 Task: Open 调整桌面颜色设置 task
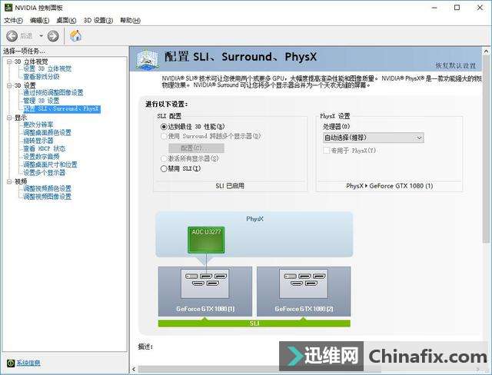47,133
